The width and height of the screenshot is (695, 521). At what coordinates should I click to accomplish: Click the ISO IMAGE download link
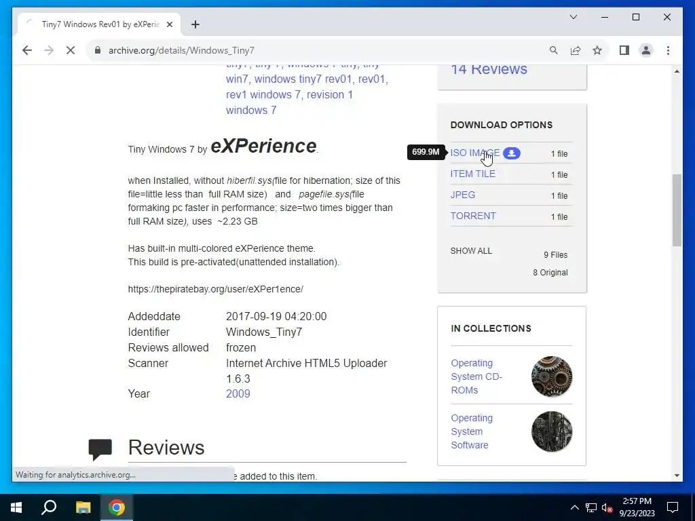(x=474, y=153)
